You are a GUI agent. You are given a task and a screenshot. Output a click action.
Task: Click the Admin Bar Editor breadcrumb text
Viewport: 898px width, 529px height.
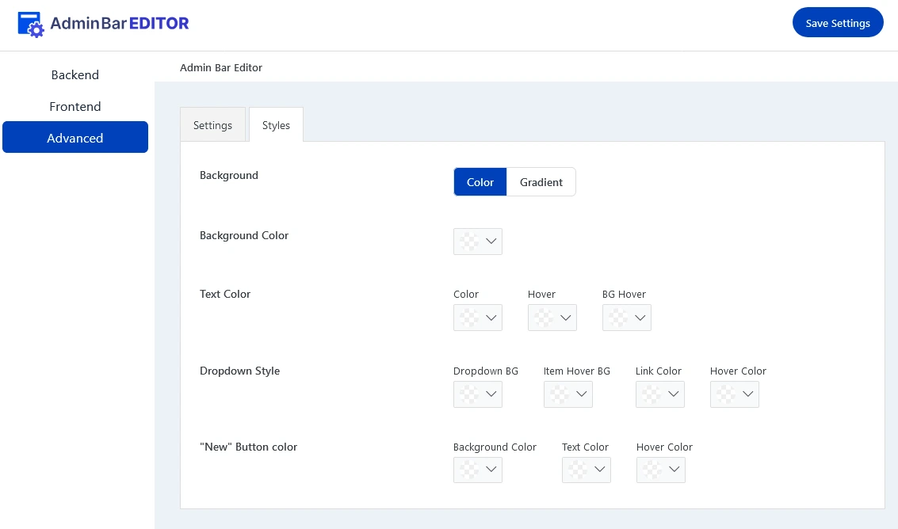pyautogui.click(x=221, y=67)
